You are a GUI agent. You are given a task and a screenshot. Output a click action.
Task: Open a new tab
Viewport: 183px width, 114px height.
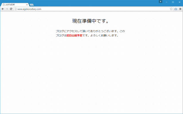tap(31, 5)
